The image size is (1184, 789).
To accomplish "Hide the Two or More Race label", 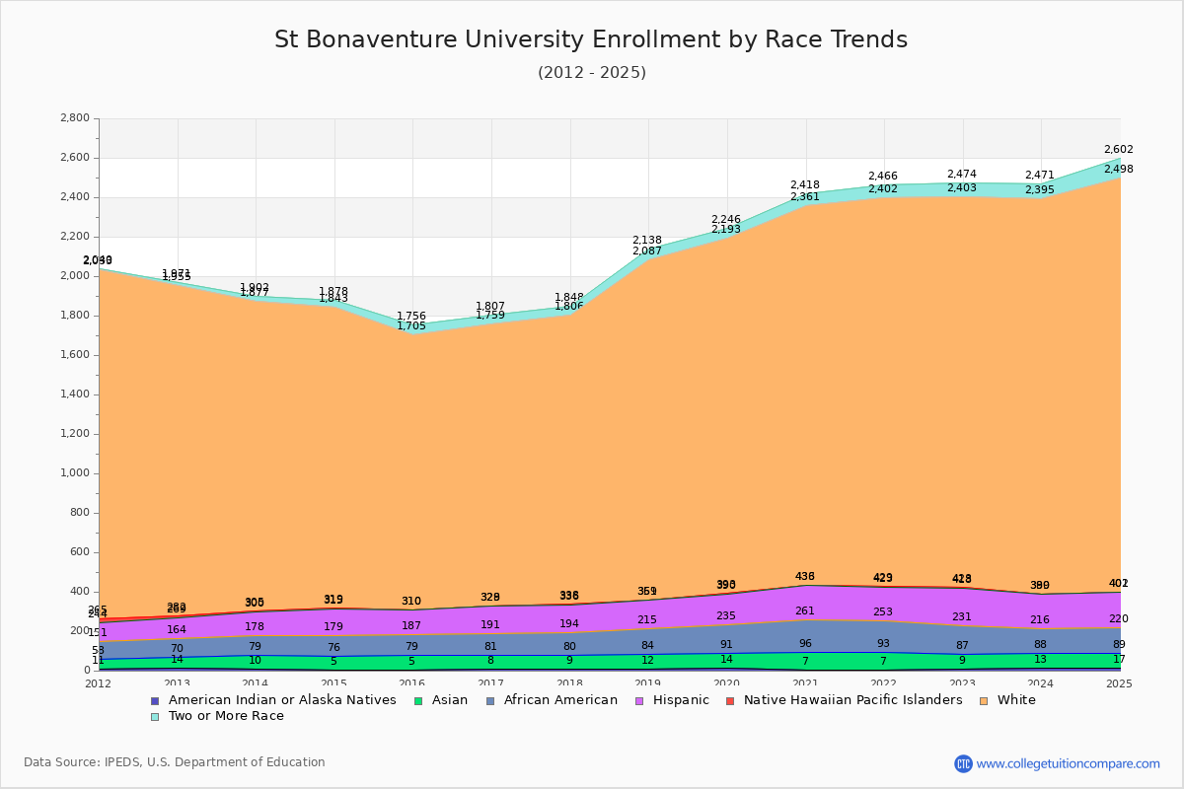I will pyautogui.click(x=226, y=716).
